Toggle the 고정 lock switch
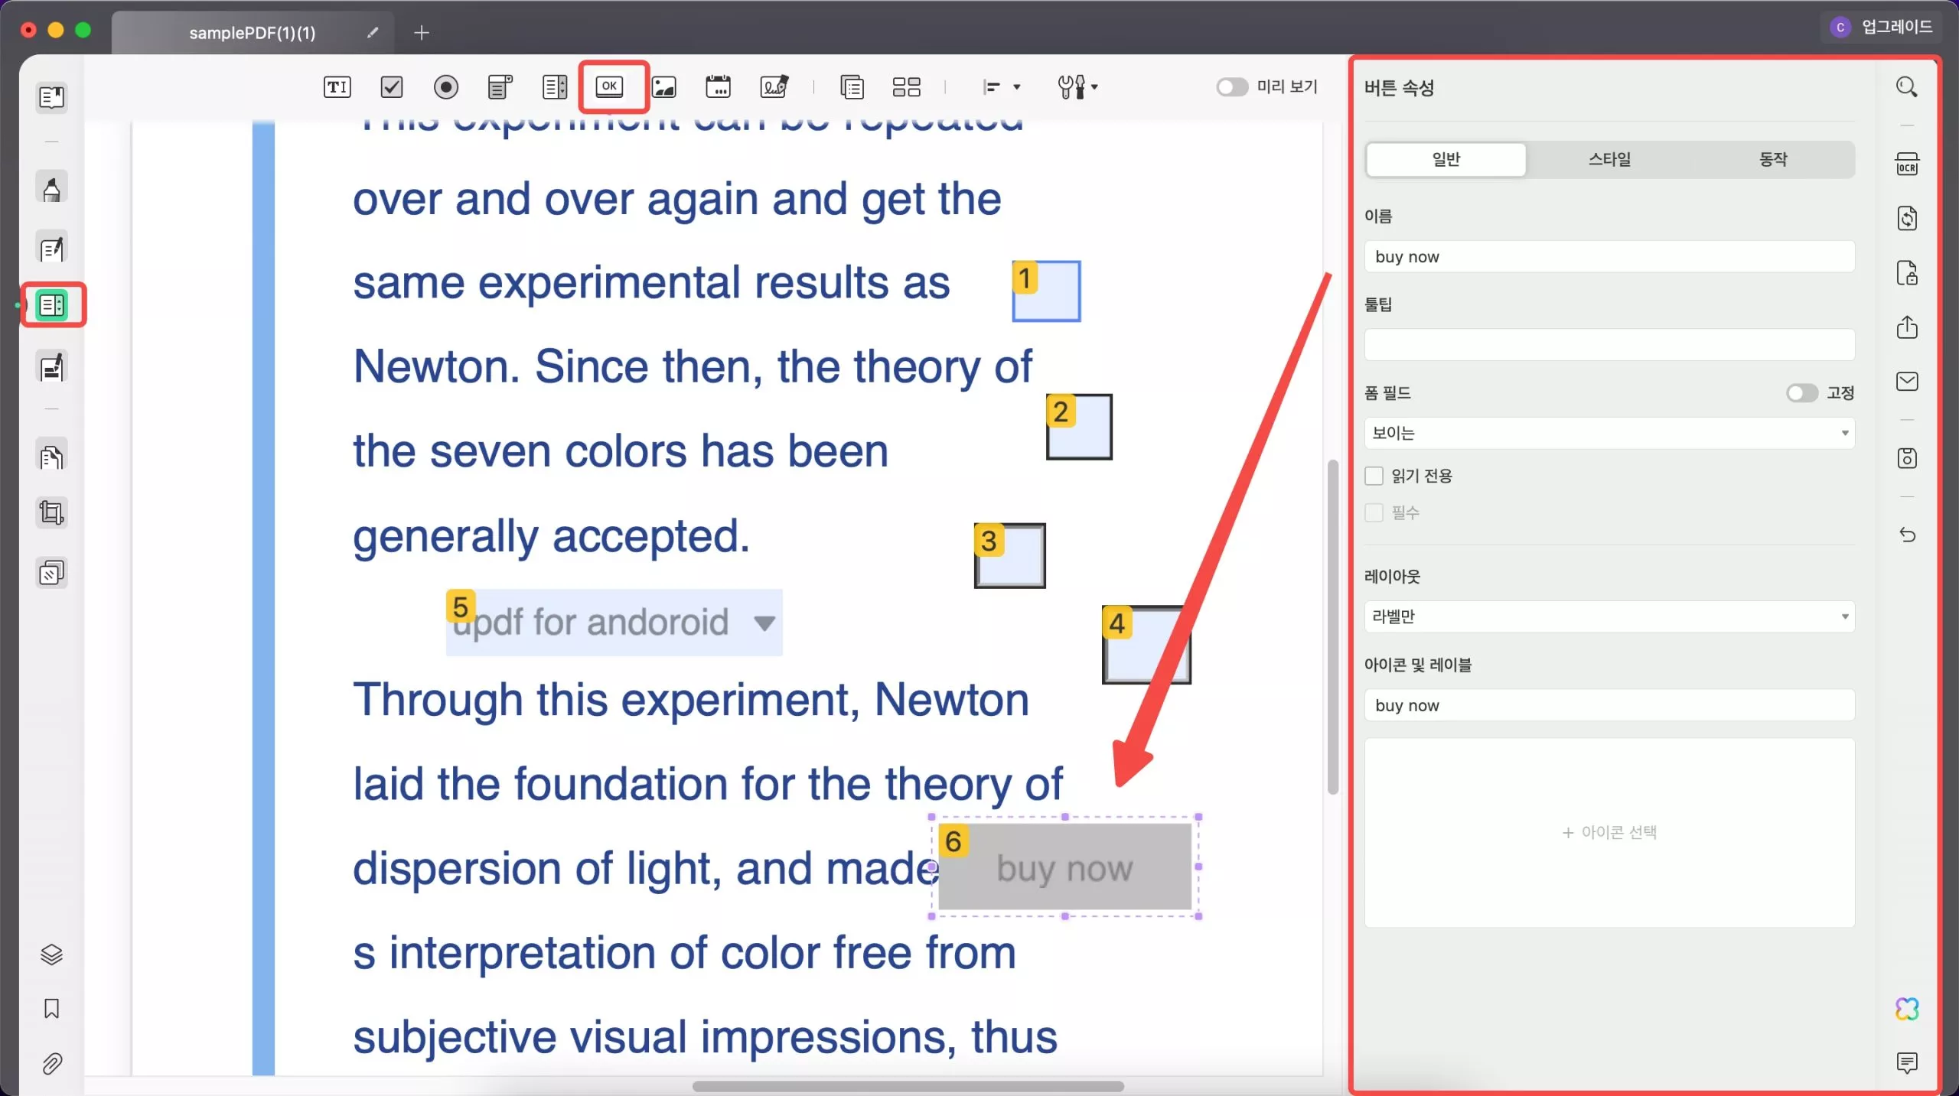 coord(1801,392)
